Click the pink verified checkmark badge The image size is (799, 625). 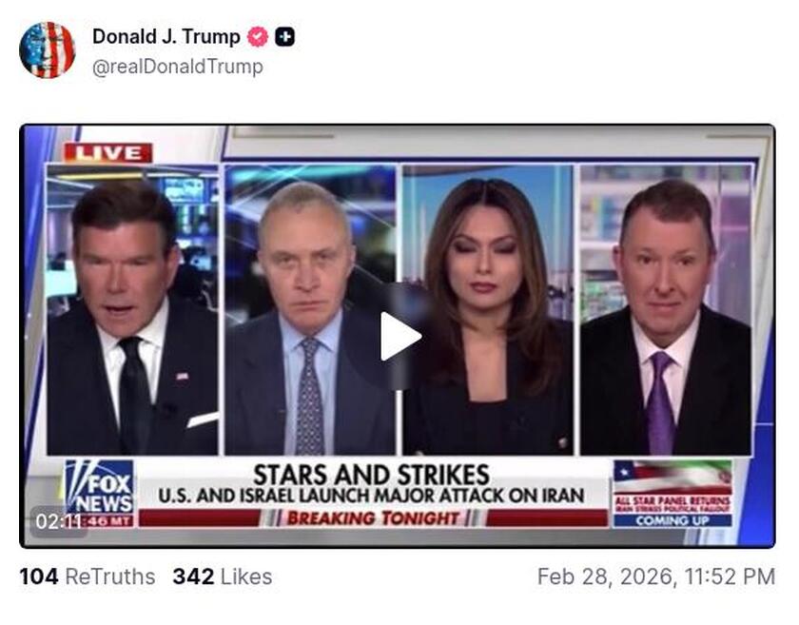[x=258, y=37]
